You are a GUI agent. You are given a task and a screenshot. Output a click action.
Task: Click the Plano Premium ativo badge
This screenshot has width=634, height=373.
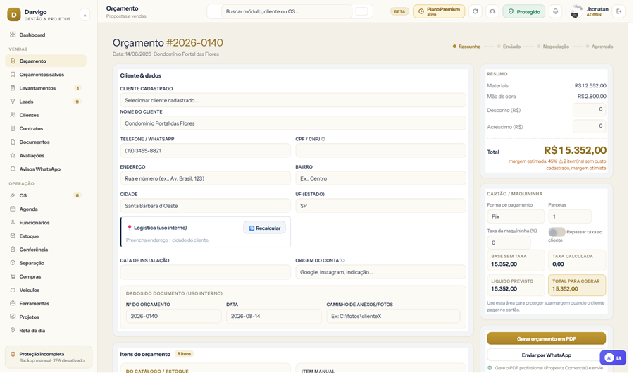pyautogui.click(x=439, y=11)
